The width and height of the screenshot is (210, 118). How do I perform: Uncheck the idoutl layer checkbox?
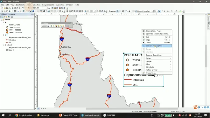pyautogui.click(x=5, y=45)
